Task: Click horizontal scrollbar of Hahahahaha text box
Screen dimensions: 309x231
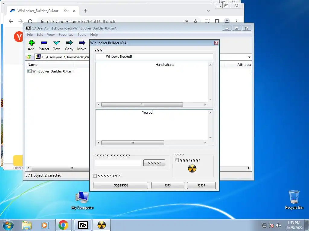Action: 142,104
